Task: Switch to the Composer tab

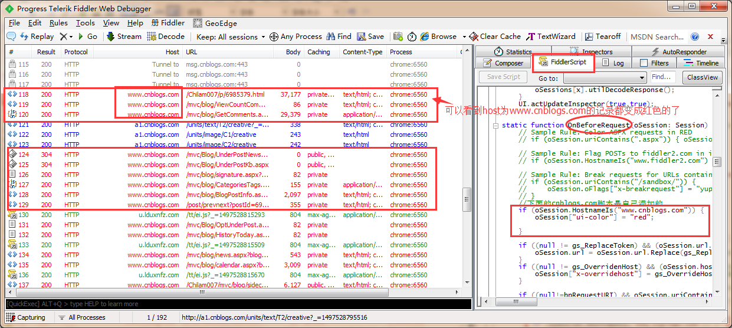Action: pyautogui.click(x=503, y=63)
